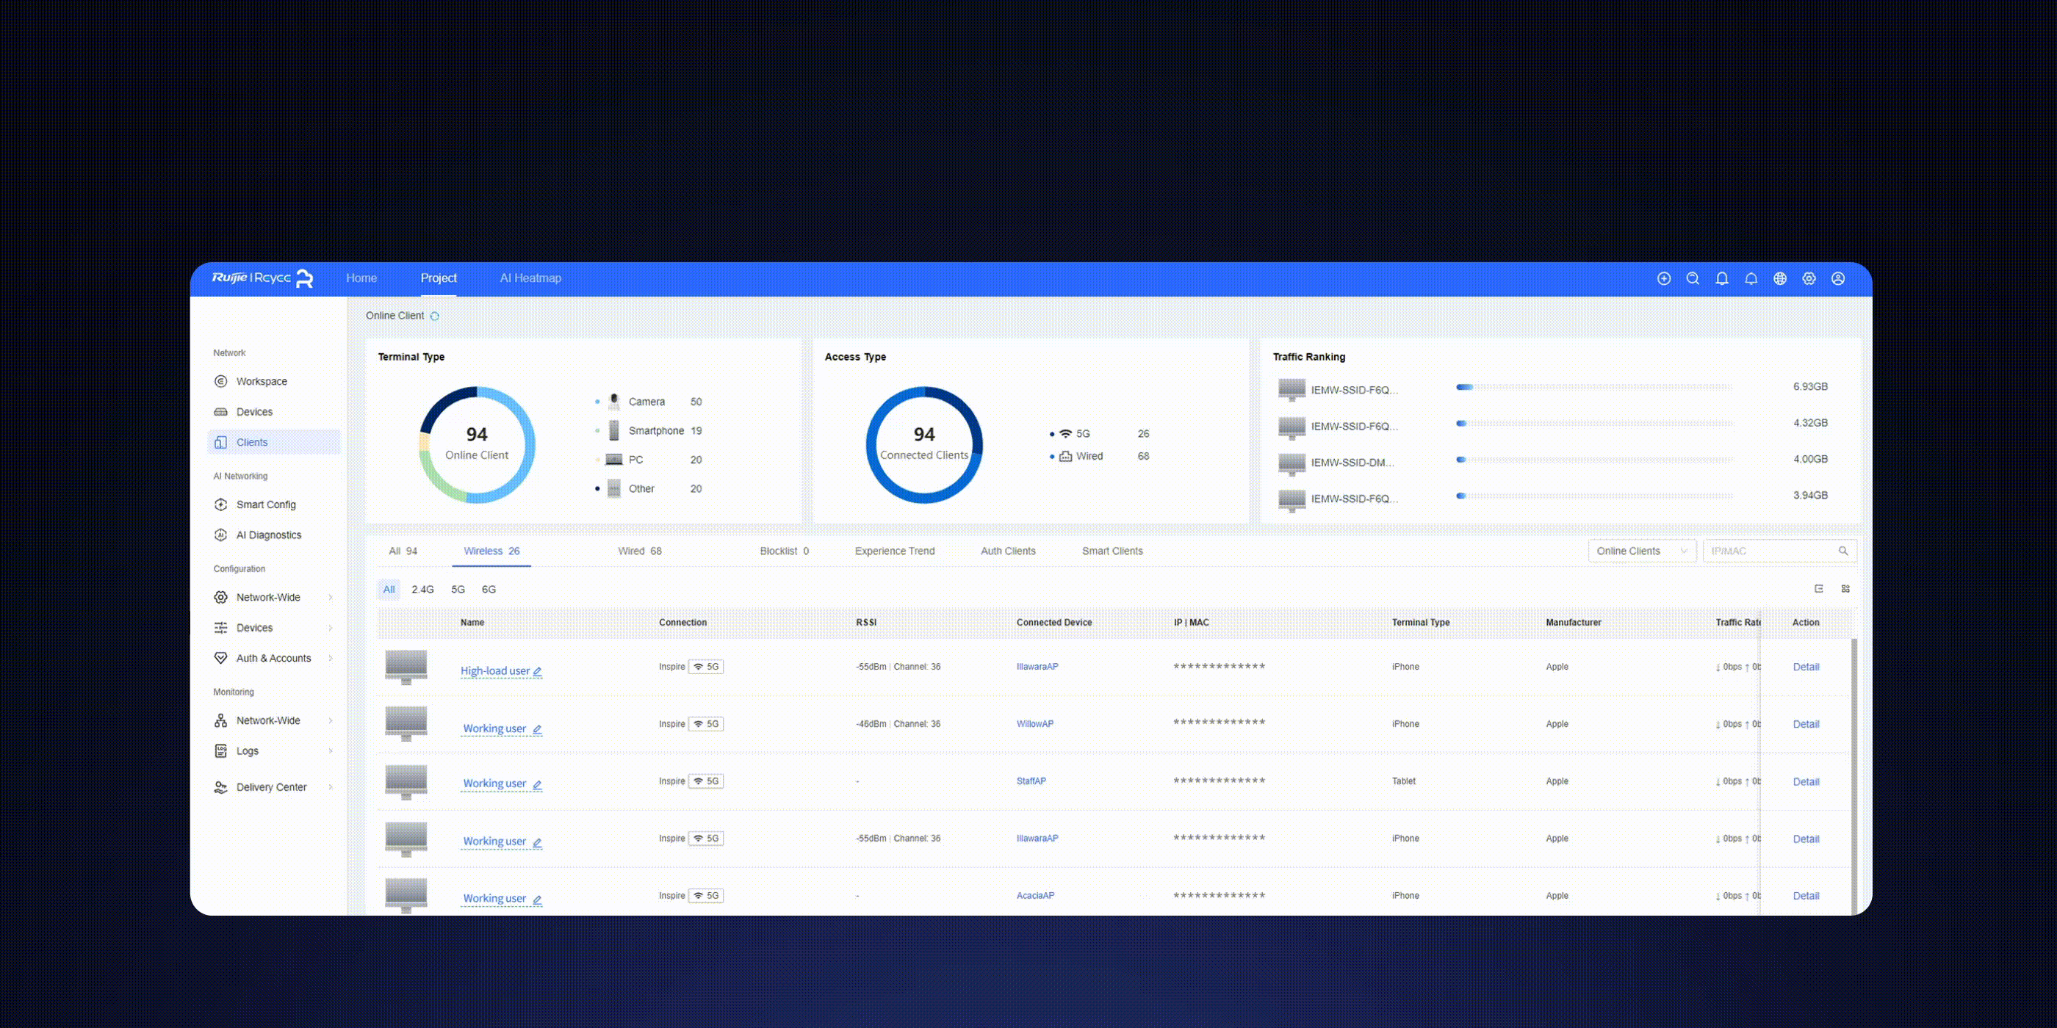The height and width of the screenshot is (1028, 2057).
Task: Open the column settings grid icon
Action: (x=1845, y=589)
